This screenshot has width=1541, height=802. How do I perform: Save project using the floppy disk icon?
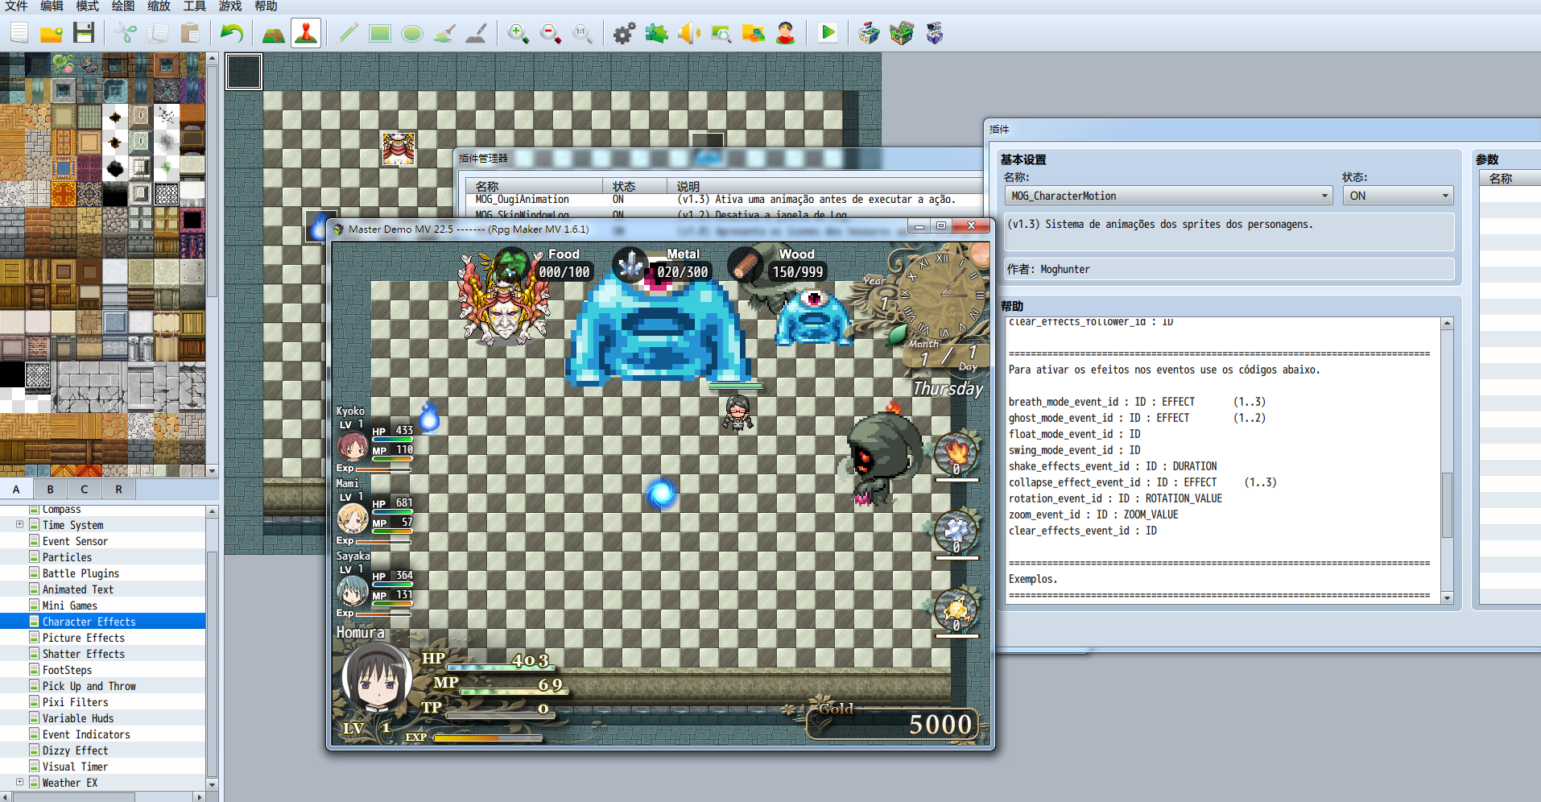[x=84, y=33]
